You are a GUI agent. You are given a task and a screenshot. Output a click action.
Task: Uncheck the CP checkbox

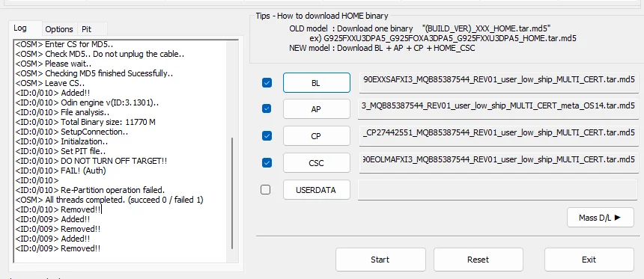pyautogui.click(x=267, y=136)
